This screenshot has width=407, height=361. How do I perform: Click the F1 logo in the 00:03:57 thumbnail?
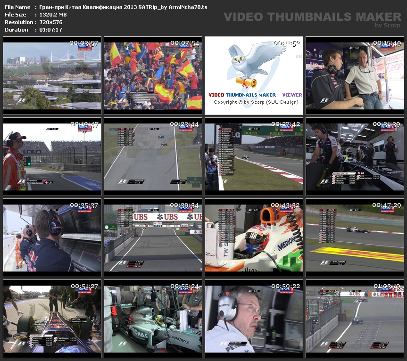tap(21, 101)
